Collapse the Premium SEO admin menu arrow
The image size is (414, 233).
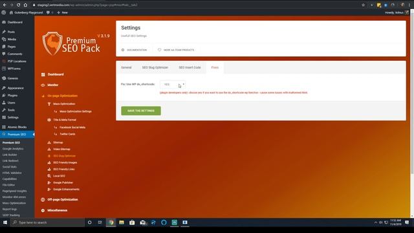(33, 135)
